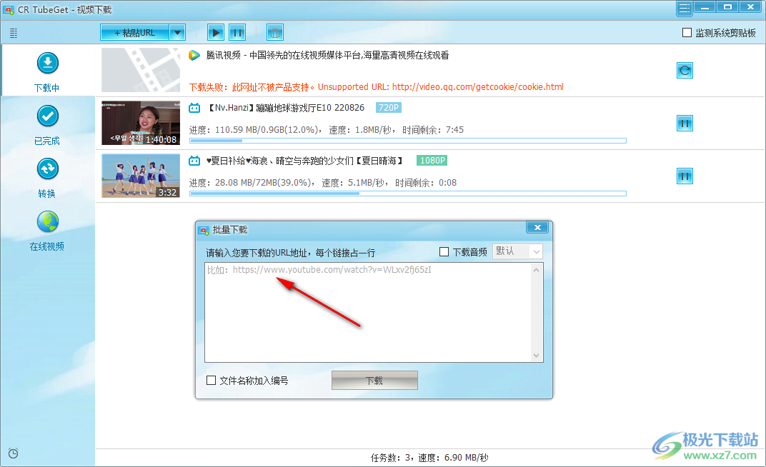
Task: Select the 夏日补给 video title
Action: coord(305,160)
